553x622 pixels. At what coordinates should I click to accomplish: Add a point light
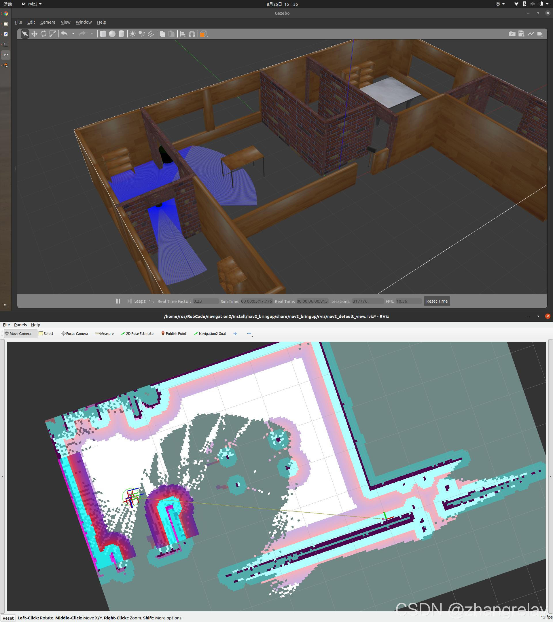click(132, 34)
